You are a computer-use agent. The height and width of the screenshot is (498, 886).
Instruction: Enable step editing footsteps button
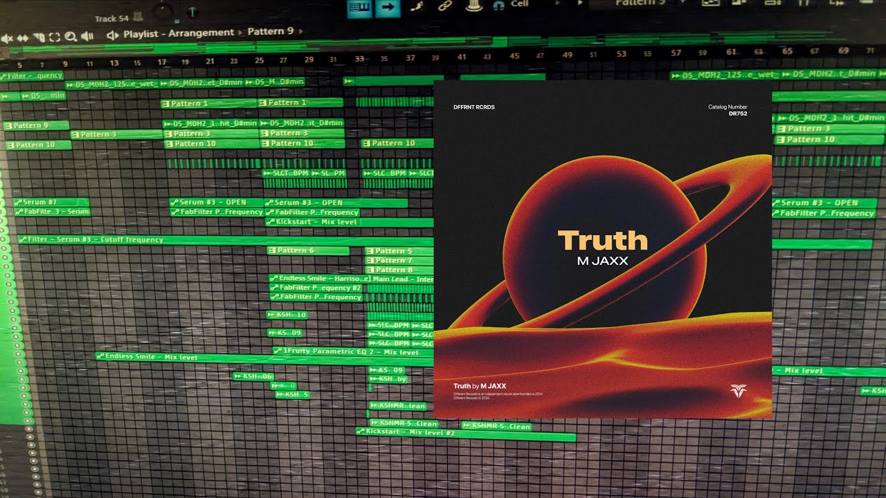[x=416, y=6]
